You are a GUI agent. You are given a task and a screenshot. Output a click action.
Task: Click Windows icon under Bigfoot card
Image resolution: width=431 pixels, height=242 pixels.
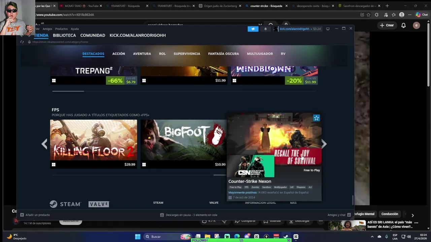point(144,164)
